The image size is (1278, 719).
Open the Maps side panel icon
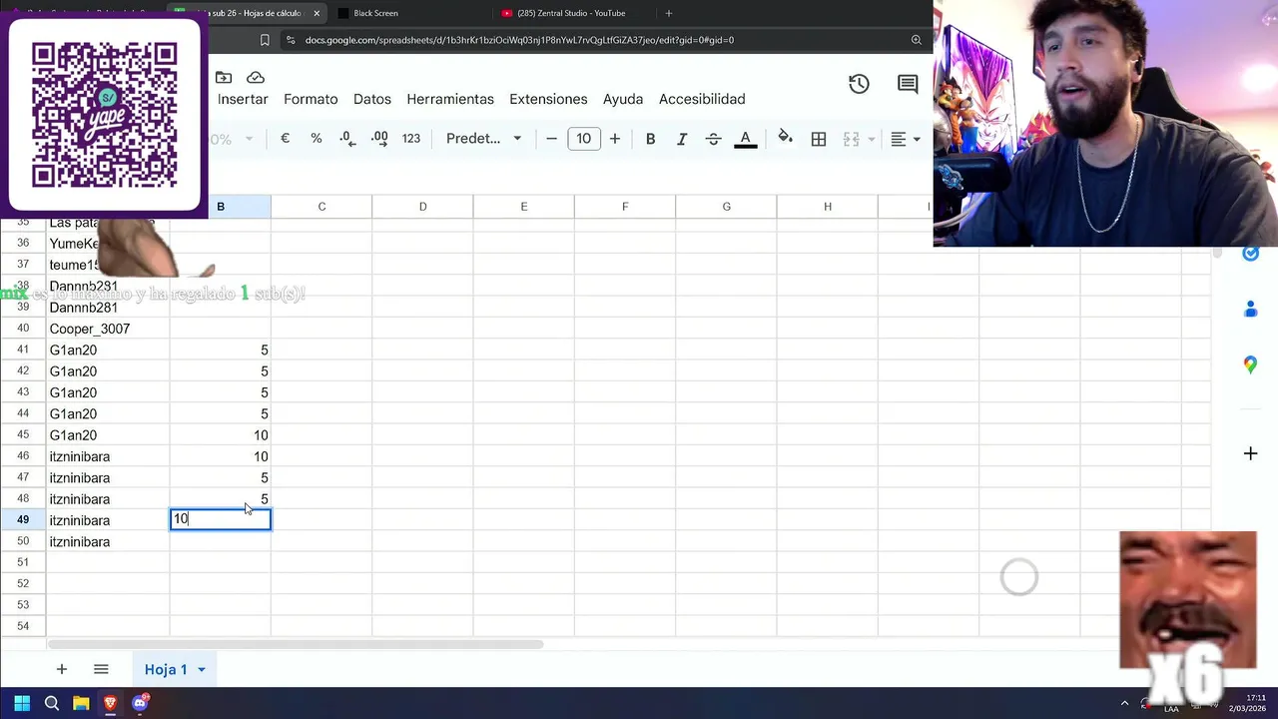pos(1250,365)
